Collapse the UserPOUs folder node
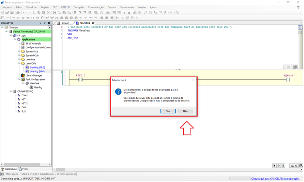Viewport: 304px width, 182px height. (x=19, y=63)
